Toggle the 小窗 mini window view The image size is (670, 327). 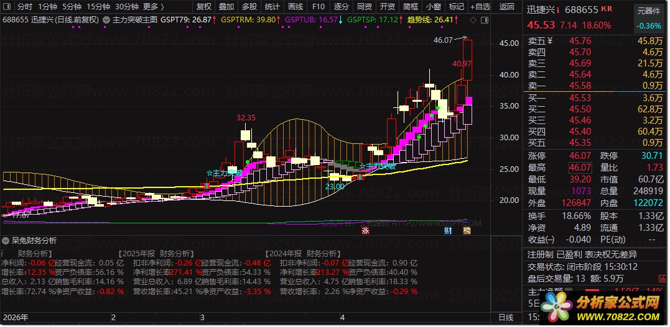click(x=433, y=7)
